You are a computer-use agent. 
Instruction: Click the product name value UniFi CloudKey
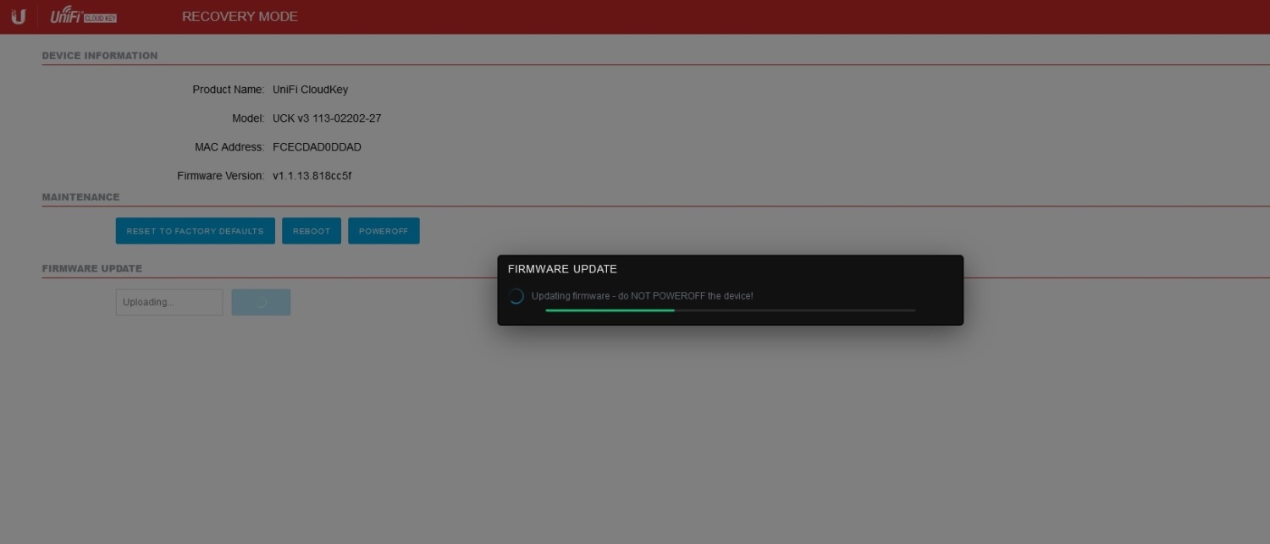[x=310, y=90]
